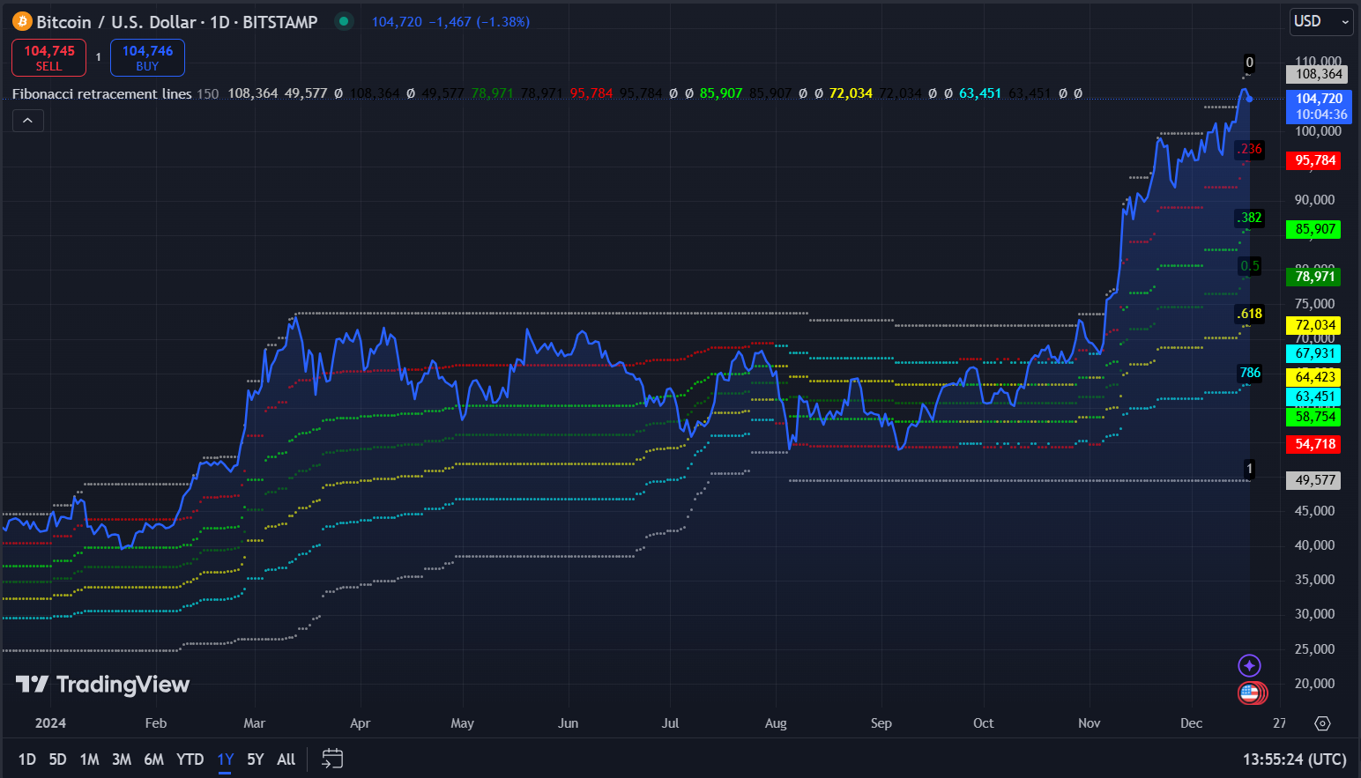Click the 150 indicator input value
The image size is (1361, 778).
tap(208, 93)
